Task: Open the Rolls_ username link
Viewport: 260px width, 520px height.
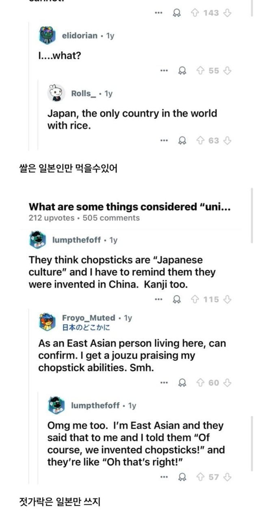Action: pos(84,94)
